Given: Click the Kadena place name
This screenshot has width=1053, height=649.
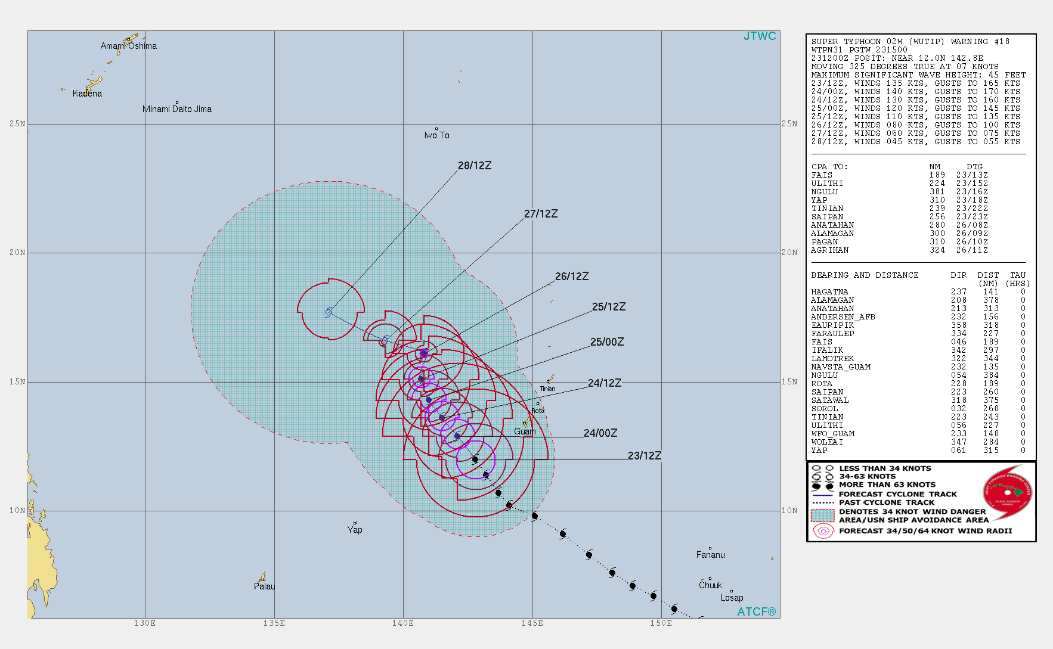Looking at the screenshot, I should pyautogui.click(x=87, y=94).
